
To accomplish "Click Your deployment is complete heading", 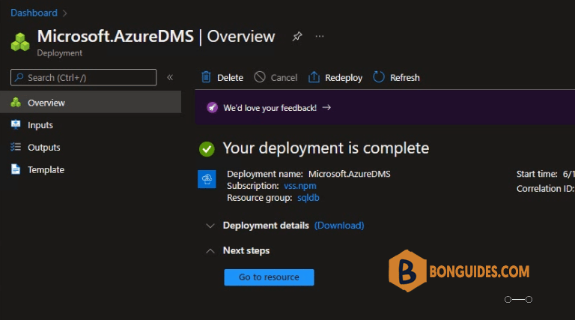I will point(326,148).
